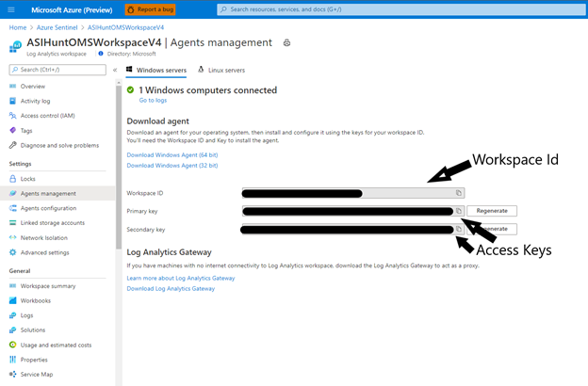Click the sidebar vertical scrollbar
The width and height of the screenshot is (588, 386).
pyautogui.click(x=119, y=168)
